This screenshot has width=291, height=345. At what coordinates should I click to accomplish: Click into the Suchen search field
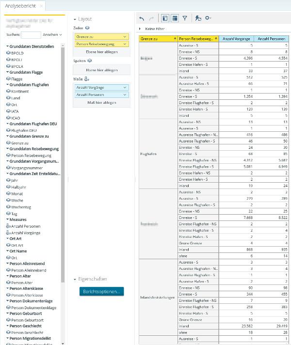[x=31, y=35]
